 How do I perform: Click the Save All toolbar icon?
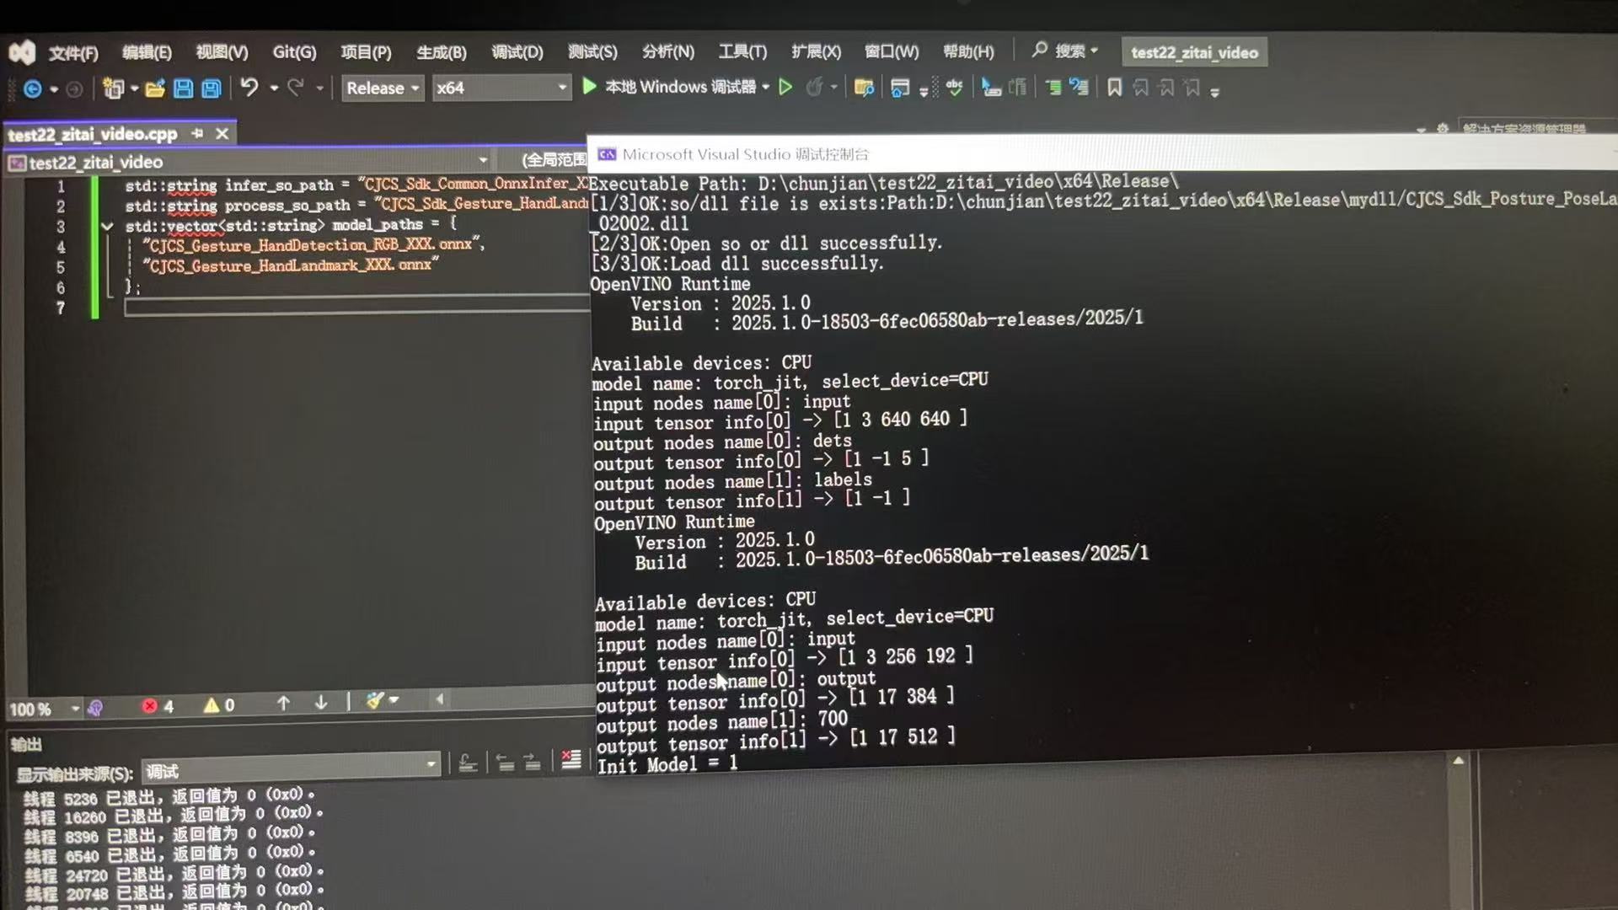pyautogui.click(x=212, y=88)
